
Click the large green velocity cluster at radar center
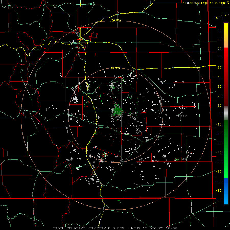tap(117, 110)
